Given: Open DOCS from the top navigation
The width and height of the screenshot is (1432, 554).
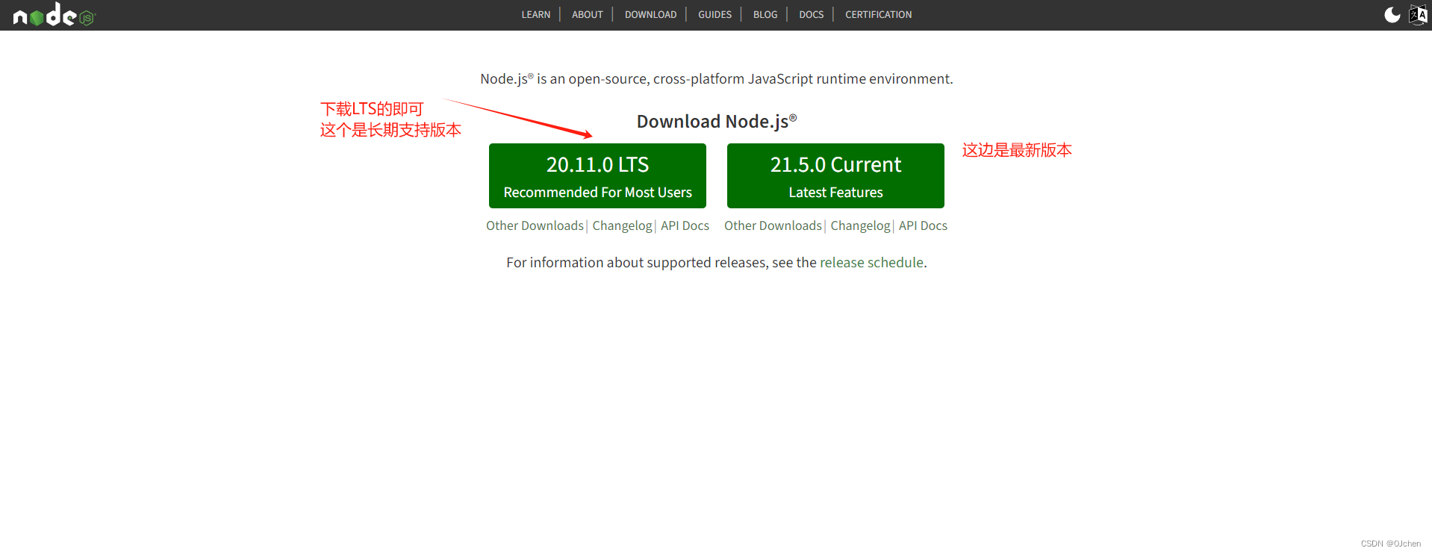Looking at the screenshot, I should [811, 15].
